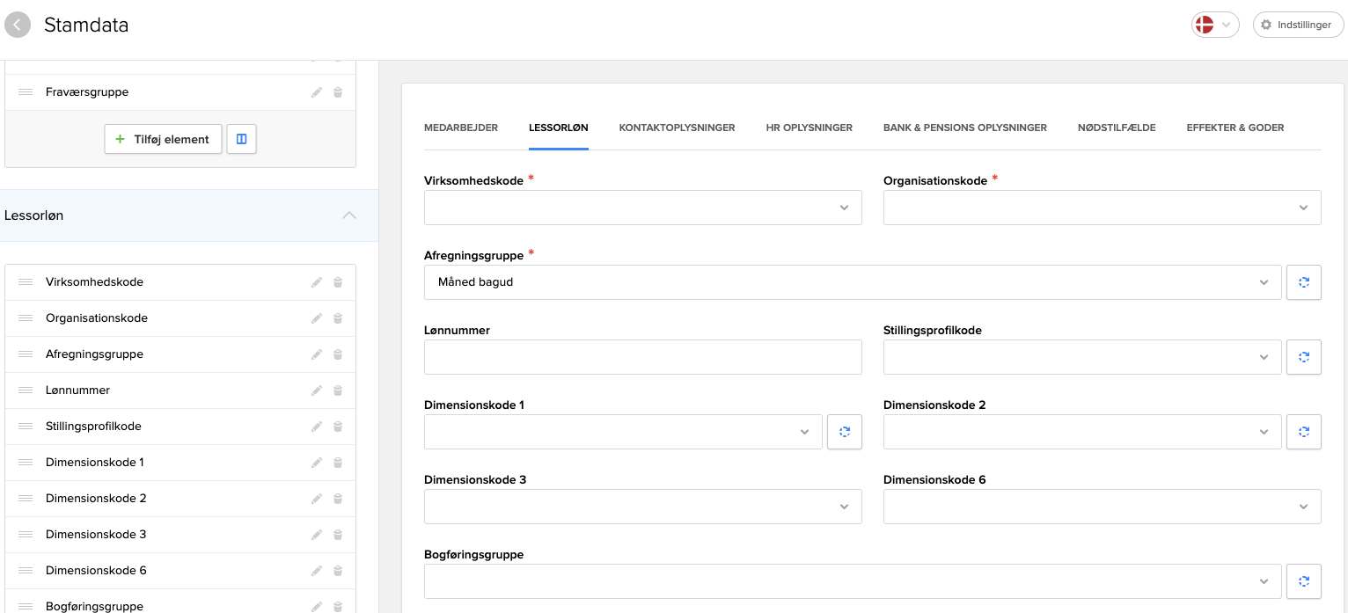Edit the Lønnummer element with pencil icon
Viewport: 1348px width, 613px height.
[317, 390]
